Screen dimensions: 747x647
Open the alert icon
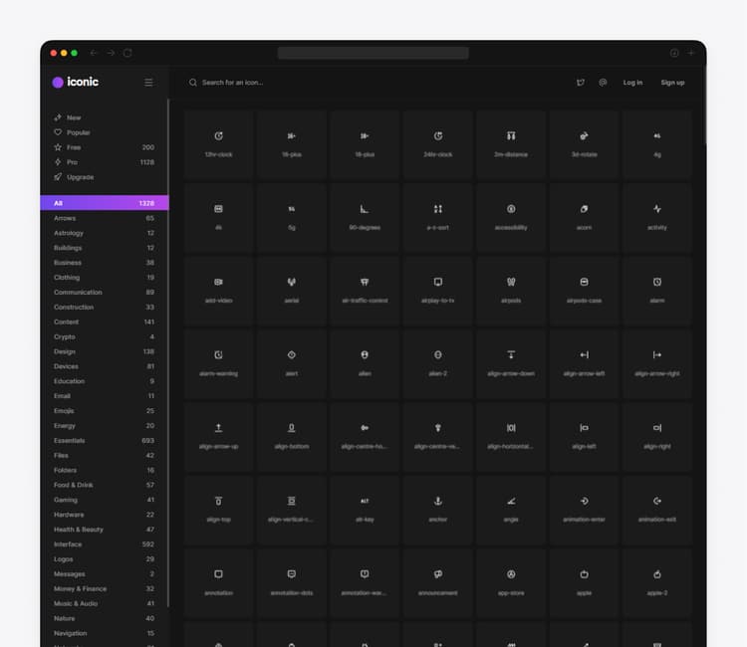click(292, 364)
